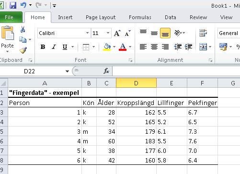Image resolution: width=240 pixels, height=174 pixels.
Task: Click the Copy icon
Action: (23, 39)
